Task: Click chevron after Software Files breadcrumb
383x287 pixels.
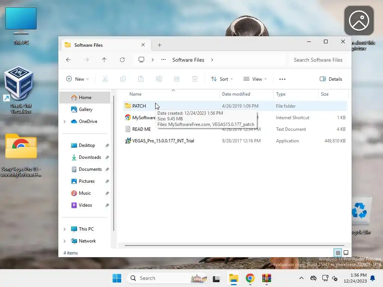Action: pos(212,60)
